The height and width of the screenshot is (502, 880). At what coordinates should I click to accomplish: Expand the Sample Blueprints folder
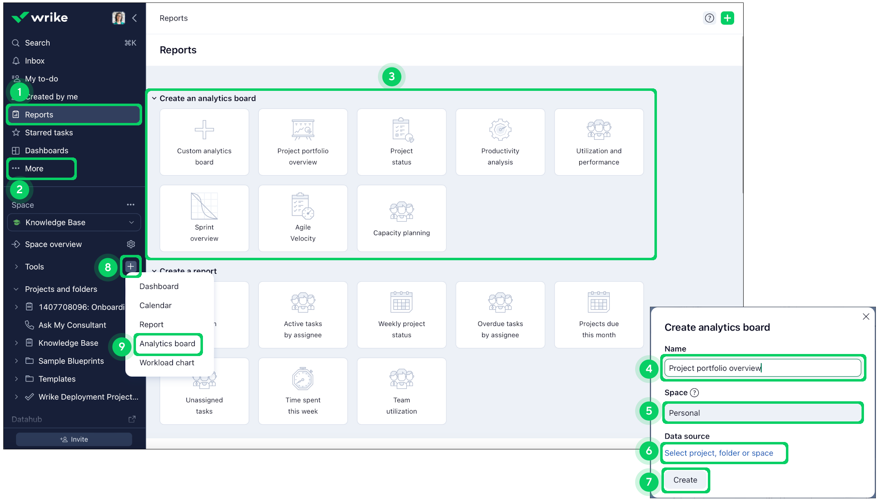click(x=16, y=361)
